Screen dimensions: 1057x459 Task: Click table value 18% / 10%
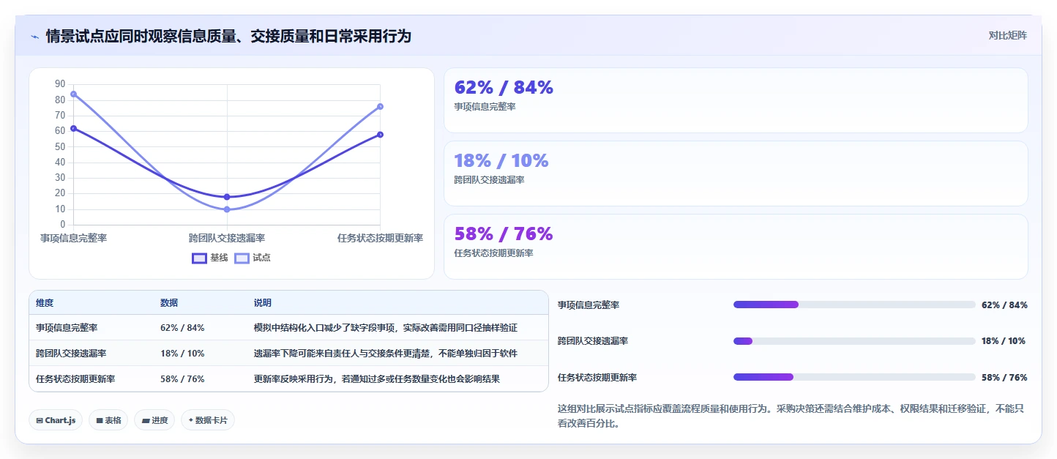click(182, 354)
